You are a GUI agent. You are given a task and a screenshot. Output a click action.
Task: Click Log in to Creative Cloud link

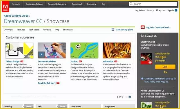click(158, 27)
